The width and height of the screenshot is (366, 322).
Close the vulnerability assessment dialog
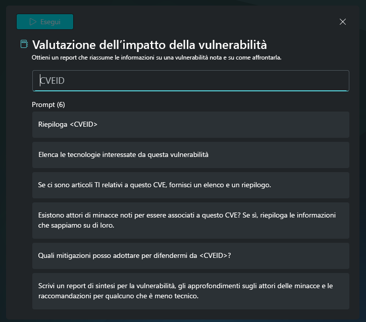tap(343, 22)
